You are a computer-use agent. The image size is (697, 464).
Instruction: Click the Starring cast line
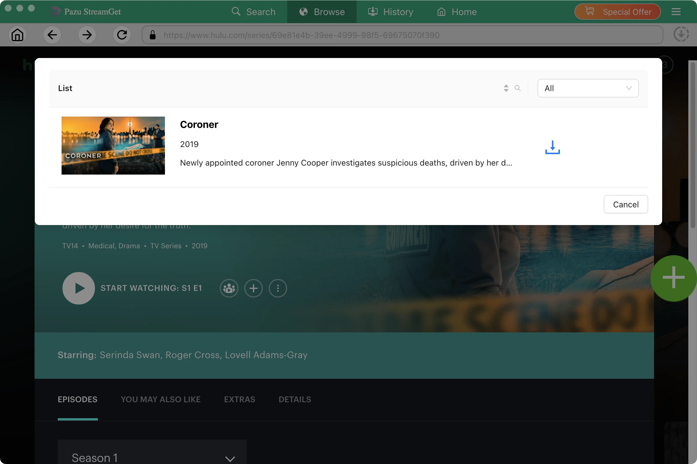pos(183,354)
